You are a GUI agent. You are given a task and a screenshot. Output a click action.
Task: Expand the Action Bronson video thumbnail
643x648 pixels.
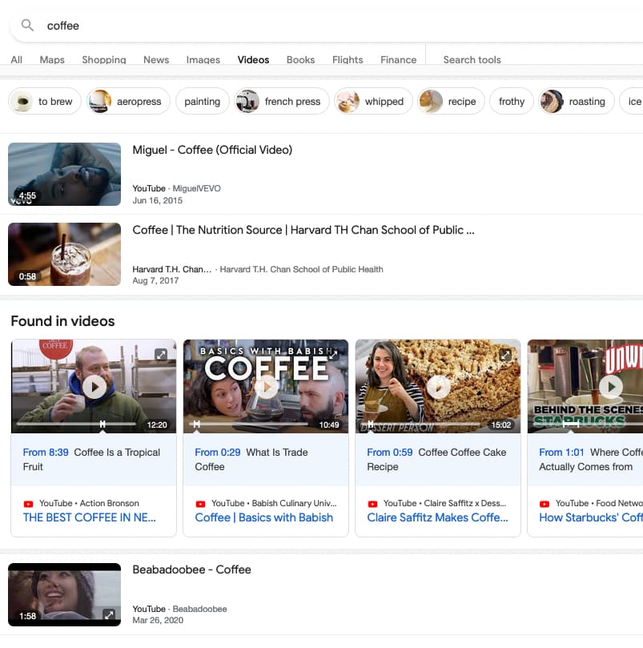[161, 354]
